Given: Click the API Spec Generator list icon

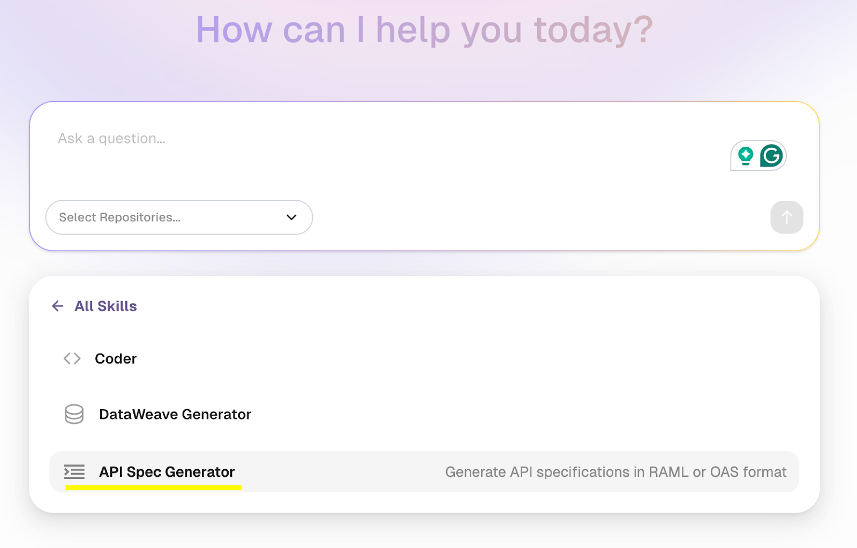Looking at the screenshot, I should pyautogui.click(x=74, y=471).
